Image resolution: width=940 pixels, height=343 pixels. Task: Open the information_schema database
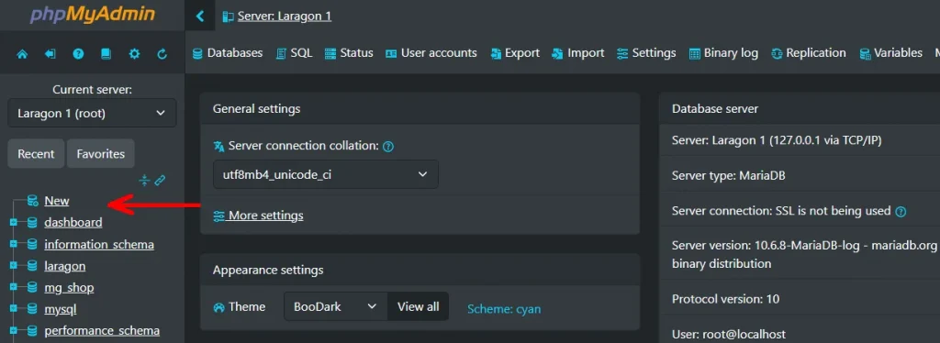[x=99, y=245]
